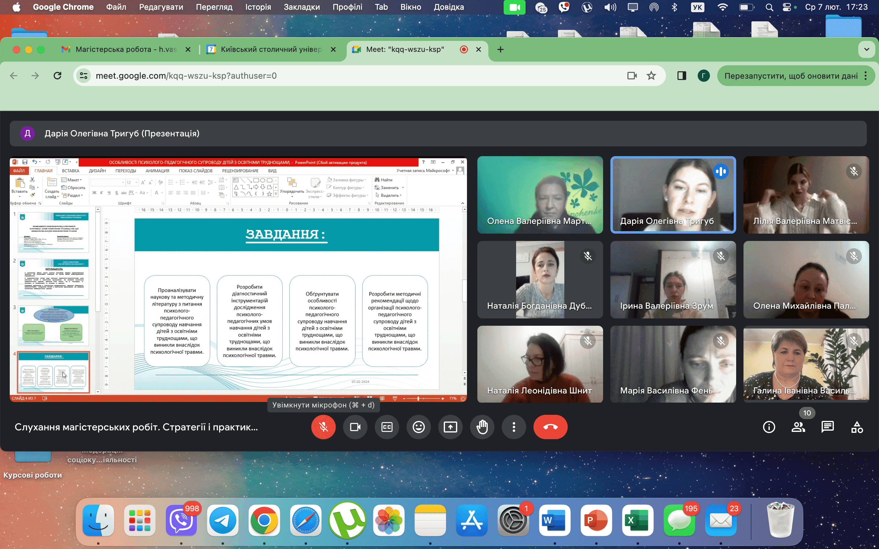The height and width of the screenshot is (549, 879).
Task: Unmute the microphone
Action: [323, 427]
